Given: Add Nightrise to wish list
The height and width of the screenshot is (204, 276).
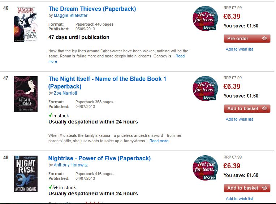Looking at the screenshot, I should tap(239, 199).
